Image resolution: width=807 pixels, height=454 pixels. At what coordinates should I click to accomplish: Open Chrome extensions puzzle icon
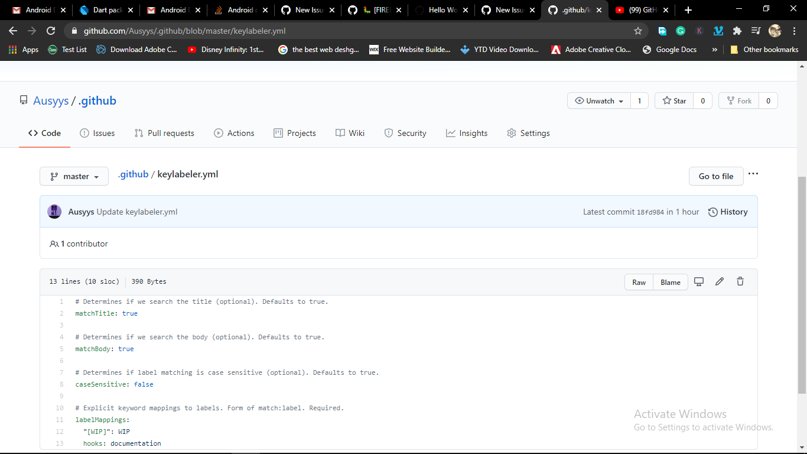click(737, 31)
